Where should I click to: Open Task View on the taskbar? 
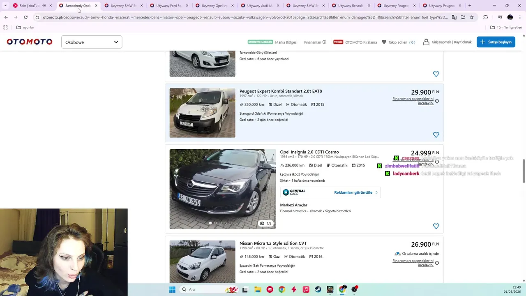click(x=245, y=289)
